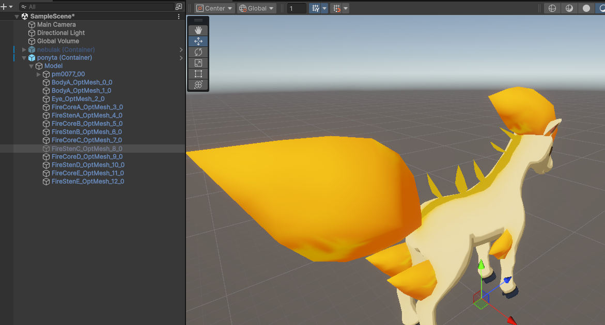
Task: Select FireCoreE_OptMesh_11_0 in the Hierarchy
Action: [88, 173]
